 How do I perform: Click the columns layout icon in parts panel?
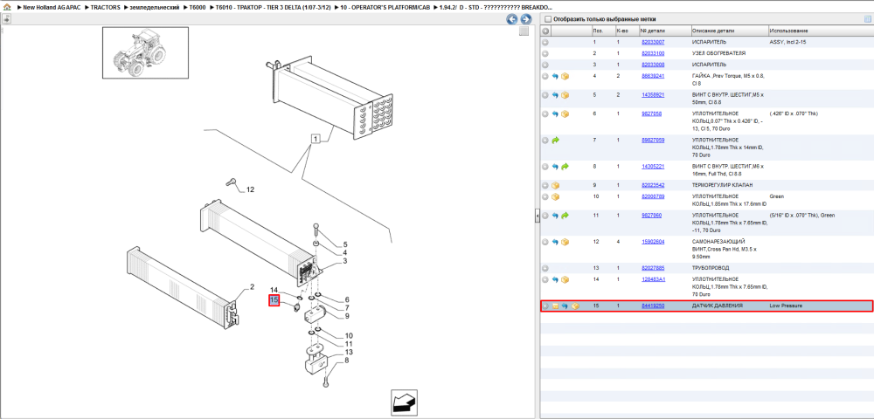point(867,19)
